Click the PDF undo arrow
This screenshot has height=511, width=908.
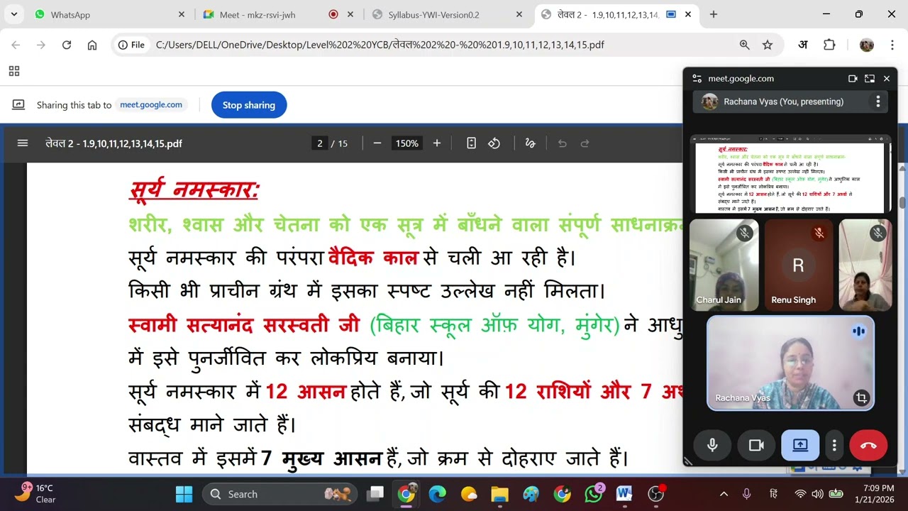click(x=563, y=143)
